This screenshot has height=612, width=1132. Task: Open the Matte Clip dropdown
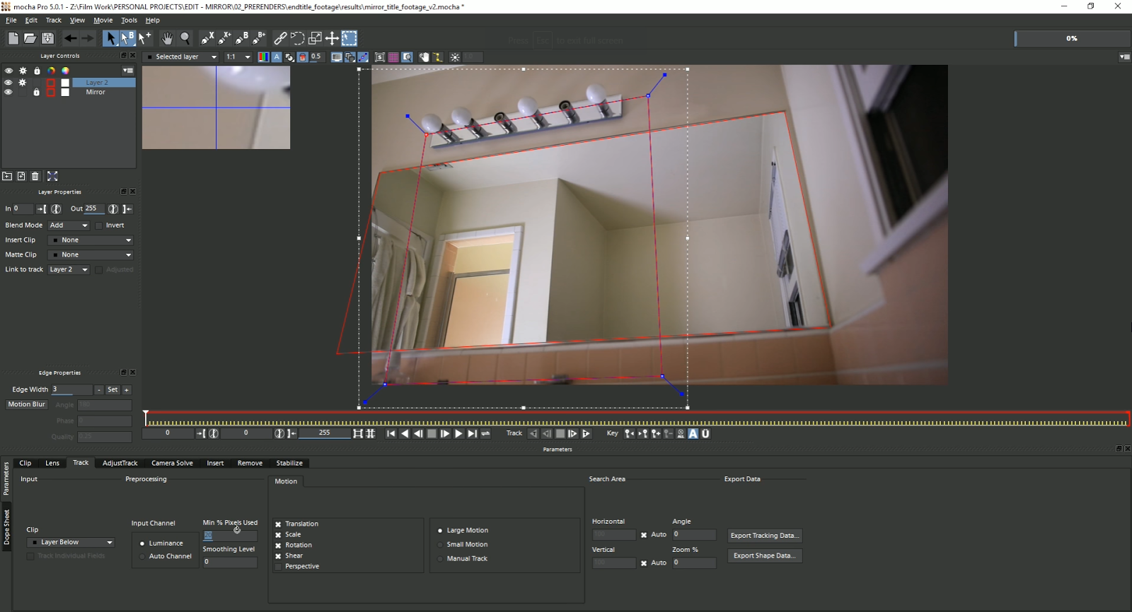point(91,255)
